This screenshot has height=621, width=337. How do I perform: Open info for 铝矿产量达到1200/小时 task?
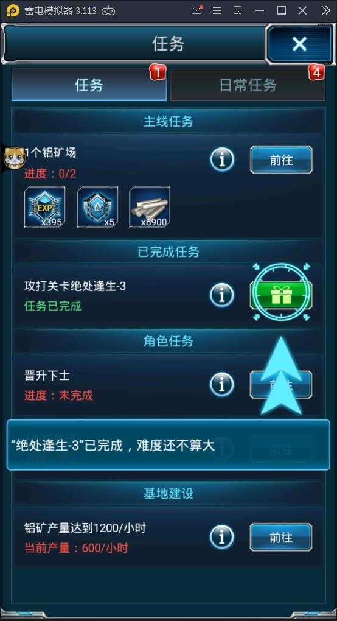click(x=222, y=538)
